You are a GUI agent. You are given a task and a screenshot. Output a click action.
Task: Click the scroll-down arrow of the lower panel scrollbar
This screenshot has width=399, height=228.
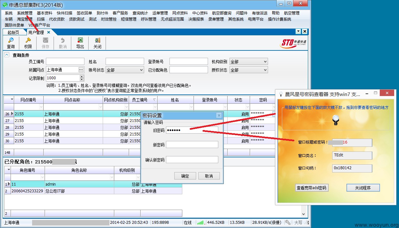303,214
